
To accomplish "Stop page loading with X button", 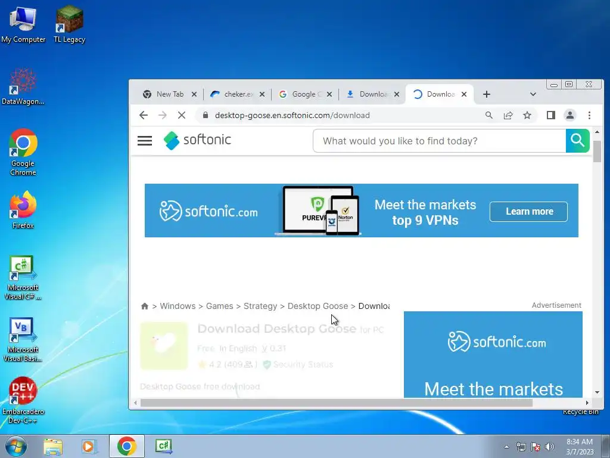I will pyautogui.click(x=181, y=115).
